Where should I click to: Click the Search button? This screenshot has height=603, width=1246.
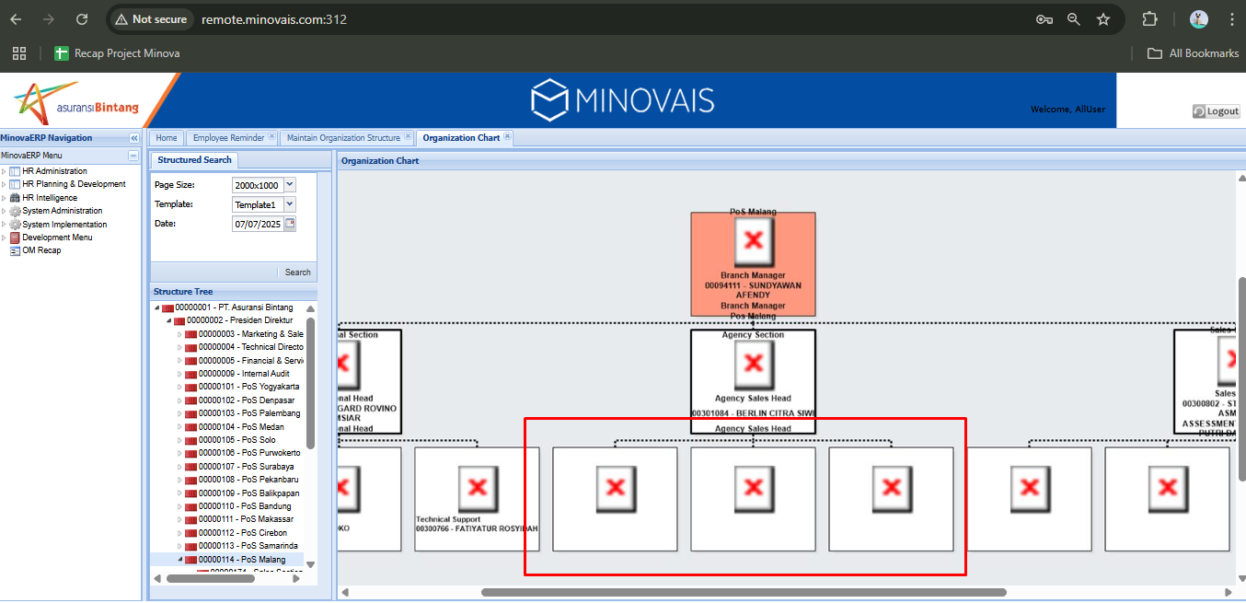tap(297, 273)
